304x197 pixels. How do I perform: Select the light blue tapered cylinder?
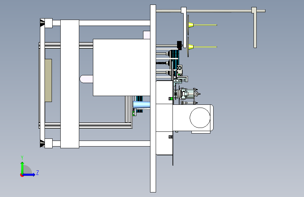click(142, 105)
